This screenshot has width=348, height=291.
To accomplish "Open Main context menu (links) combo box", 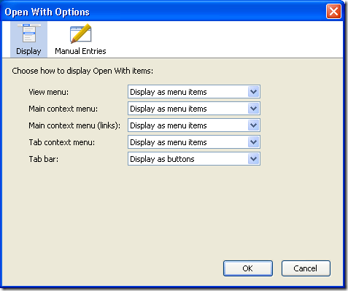I will point(194,125).
